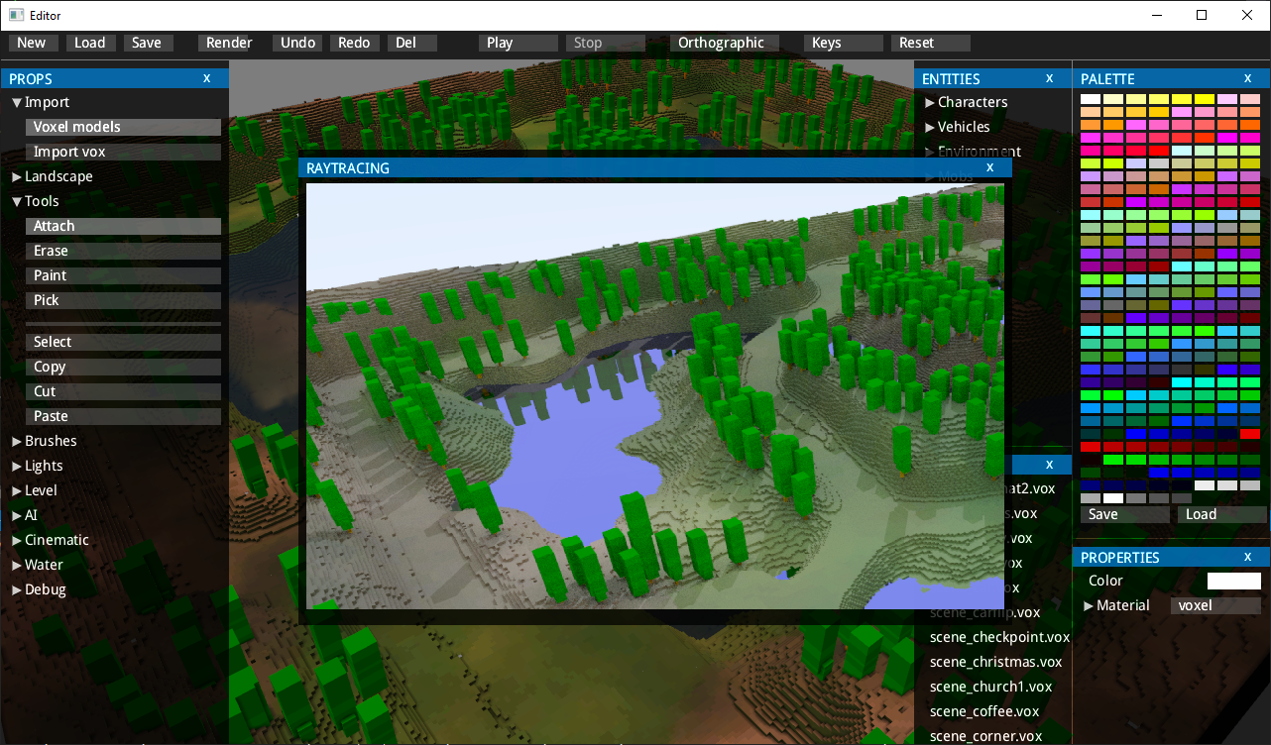Toggle Orthographic camera view

click(x=723, y=43)
